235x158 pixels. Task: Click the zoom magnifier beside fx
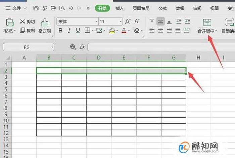coord(73,47)
